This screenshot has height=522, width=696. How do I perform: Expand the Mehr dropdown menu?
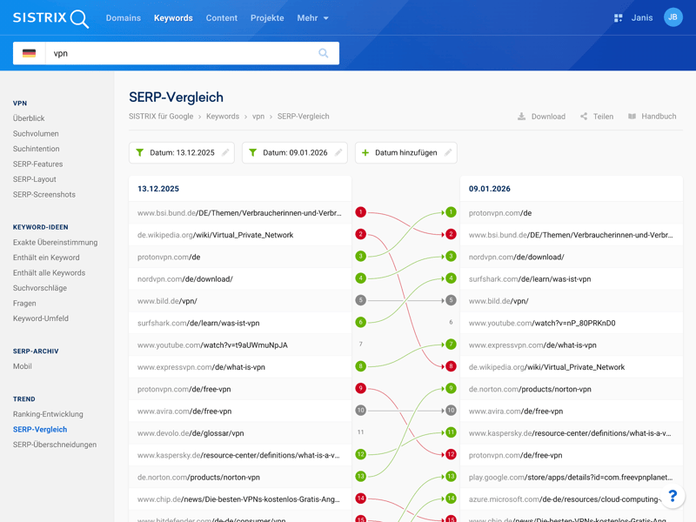point(312,18)
